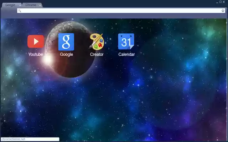Screen dimensions: 228x142
Task: Switch to the Google tab
Action: pos(10,5)
